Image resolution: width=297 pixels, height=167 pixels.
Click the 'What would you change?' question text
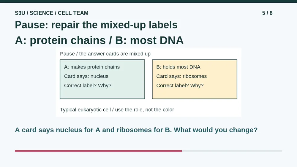point(216,130)
